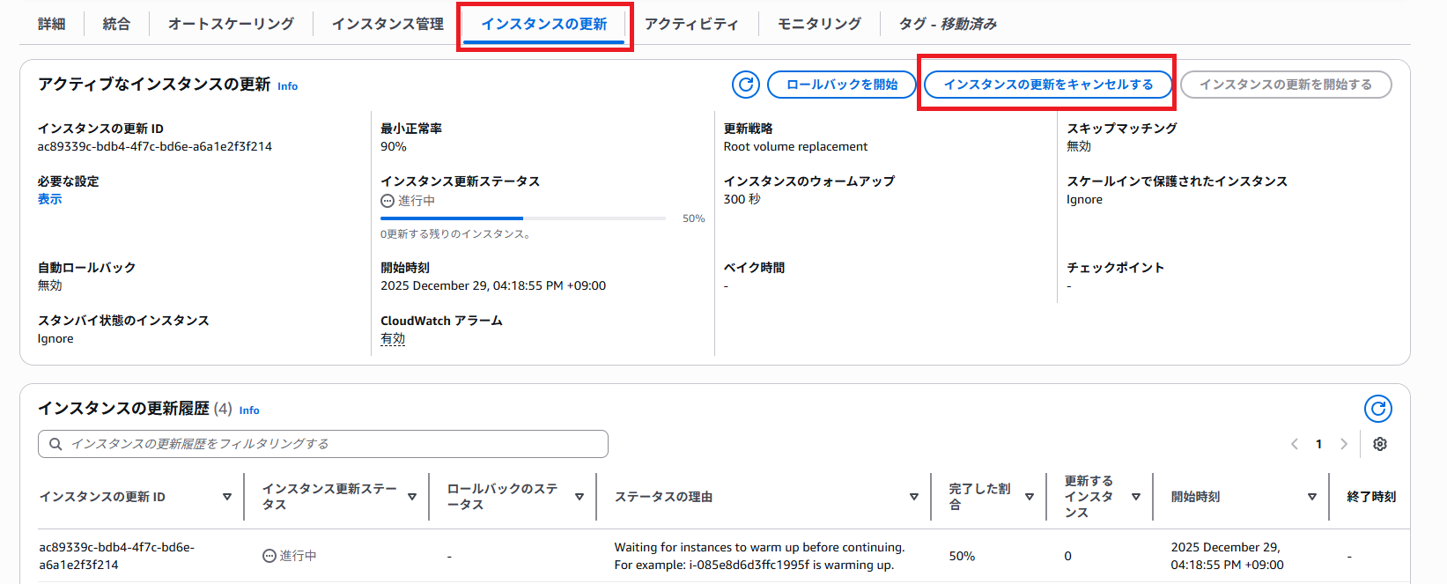Image resolution: width=1447 pixels, height=584 pixels.
Task: Refresh the instance refresh history list
Action: (x=1377, y=409)
